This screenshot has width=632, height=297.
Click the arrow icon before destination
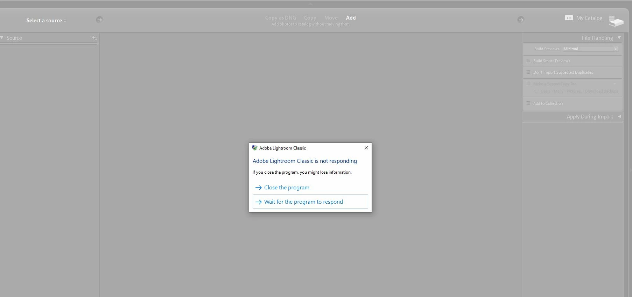[x=521, y=20]
